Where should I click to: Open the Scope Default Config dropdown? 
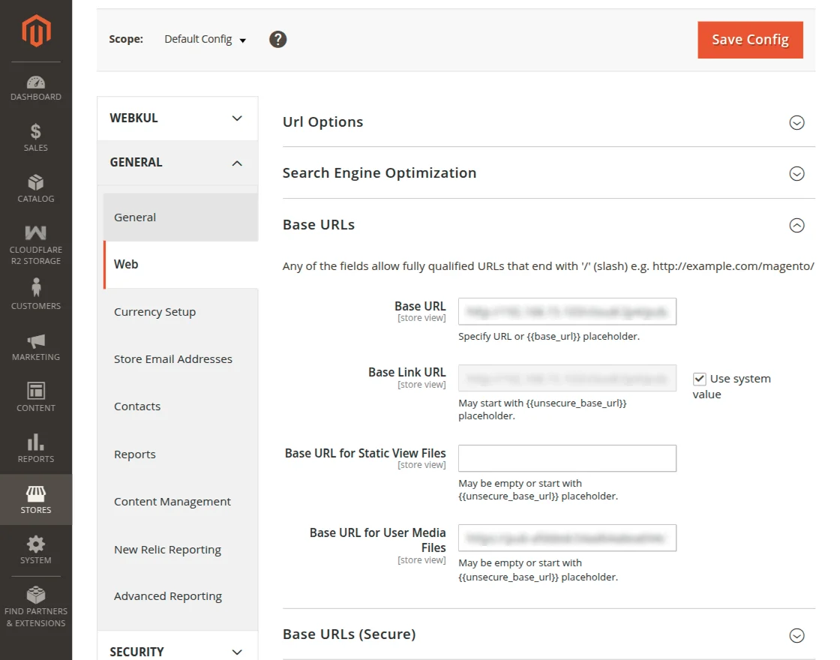(205, 40)
